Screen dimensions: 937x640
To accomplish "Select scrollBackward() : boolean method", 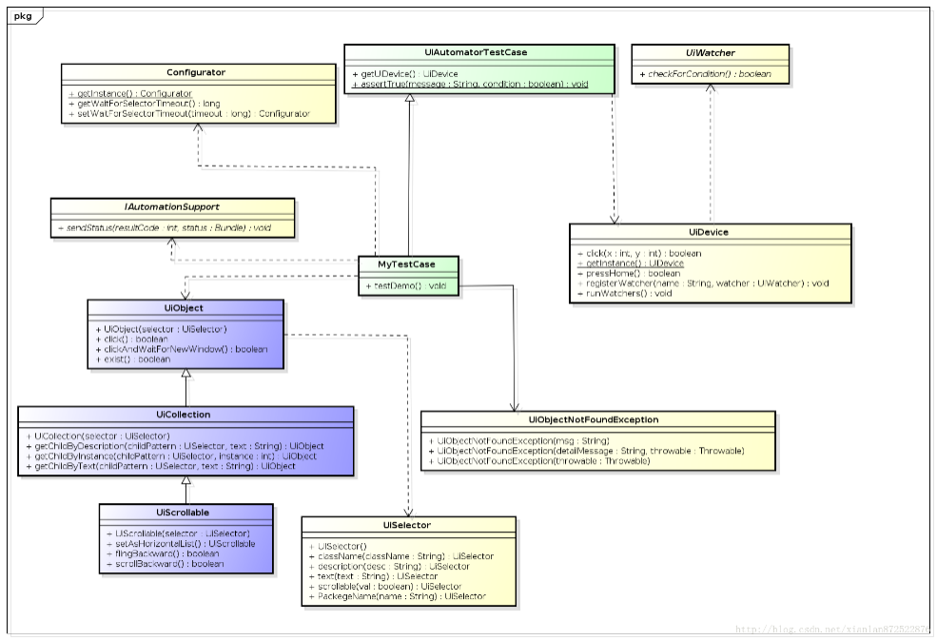I will tap(166, 564).
